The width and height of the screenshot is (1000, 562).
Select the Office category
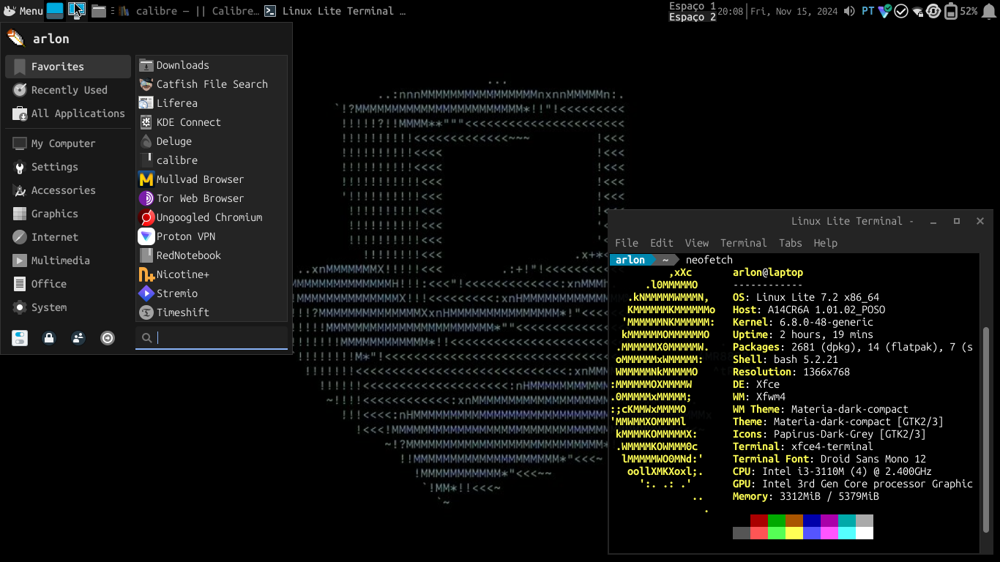[x=68, y=284]
